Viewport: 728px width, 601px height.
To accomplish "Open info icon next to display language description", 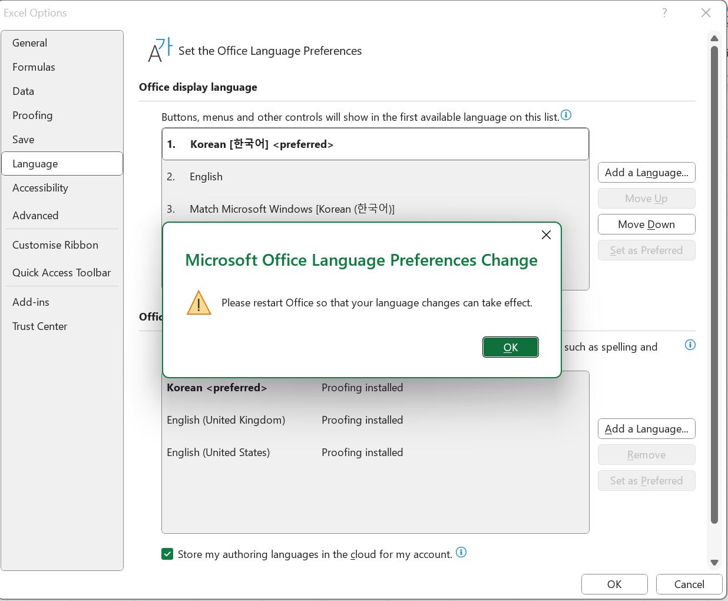I will [x=566, y=115].
